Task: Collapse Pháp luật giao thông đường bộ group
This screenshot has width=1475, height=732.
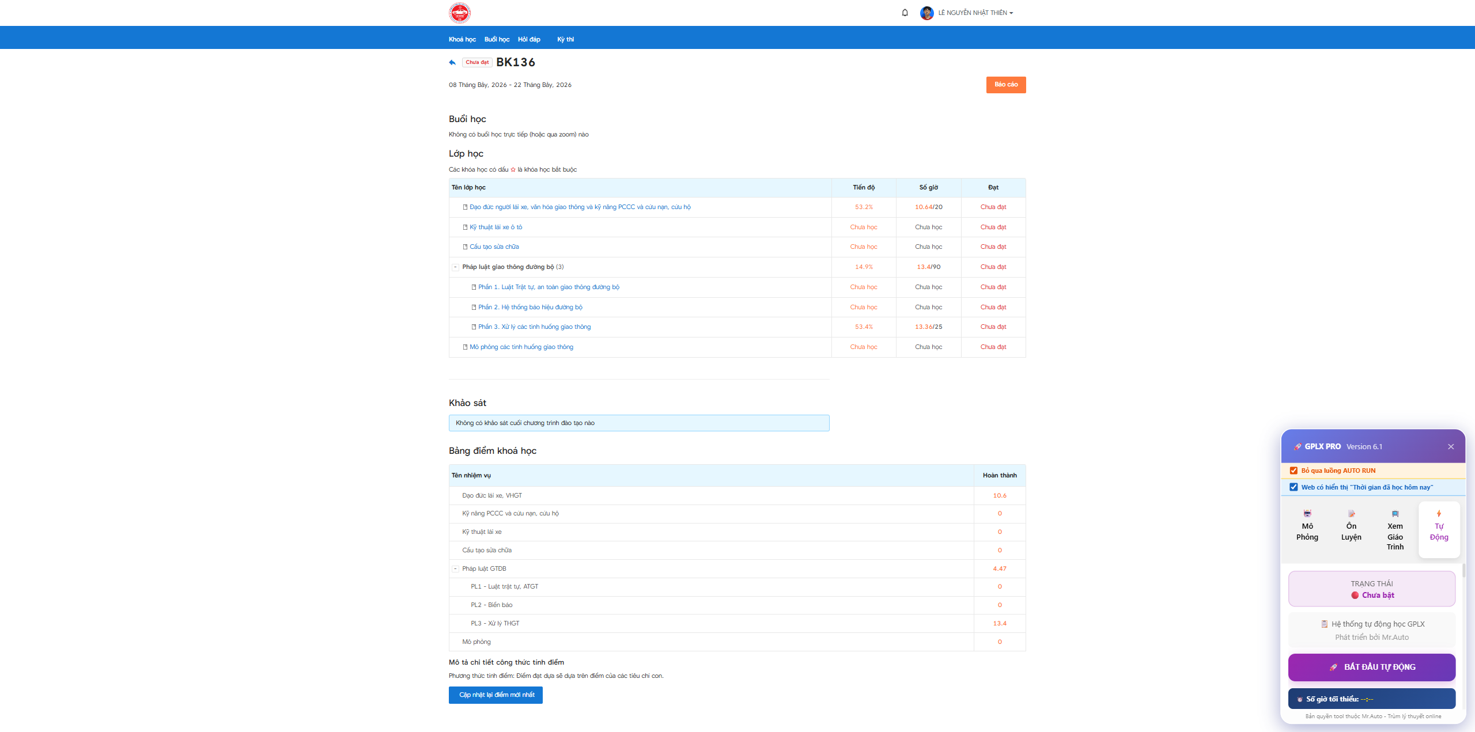Action: click(x=455, y=267)
